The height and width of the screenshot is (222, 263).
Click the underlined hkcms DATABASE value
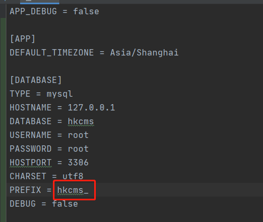pyautogui.click(x=81, y=122)
